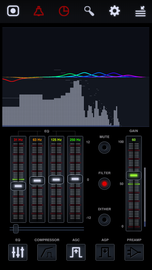The width and height of the screenshot is (152, 270).
Task: Open the COMPRESSOR section icon
Action: (47, 252)
